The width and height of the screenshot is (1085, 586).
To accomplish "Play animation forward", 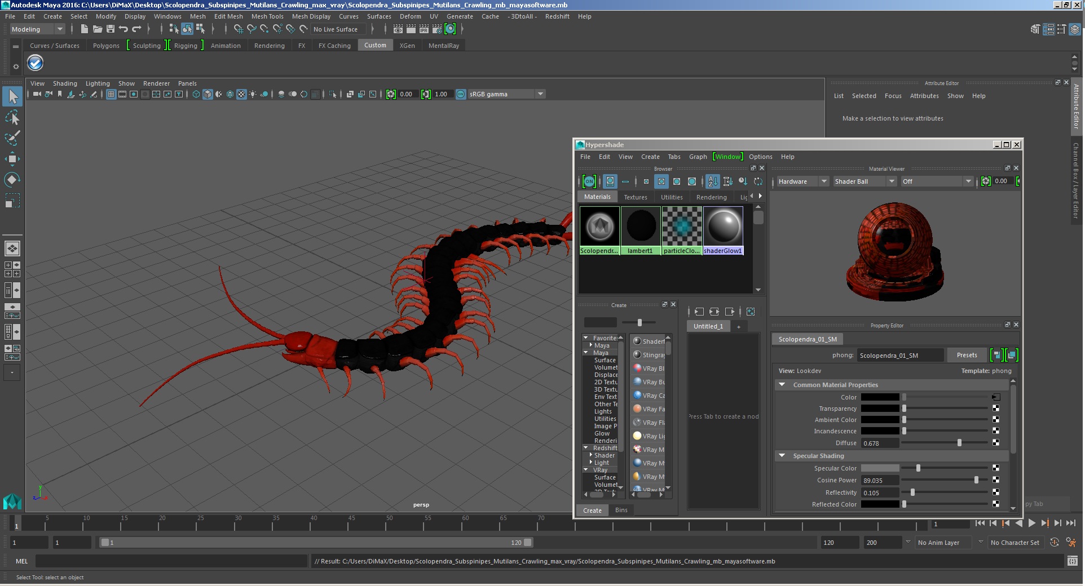I will pyautogui.click(x=1031, y=523).
